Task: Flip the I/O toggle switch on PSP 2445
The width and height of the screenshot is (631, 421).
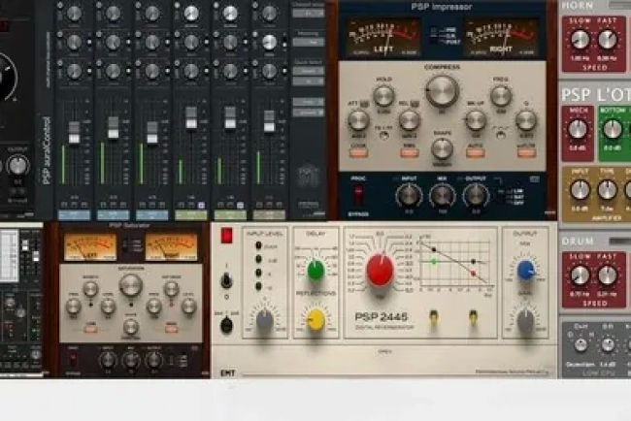Action: (x=226, y=280)
